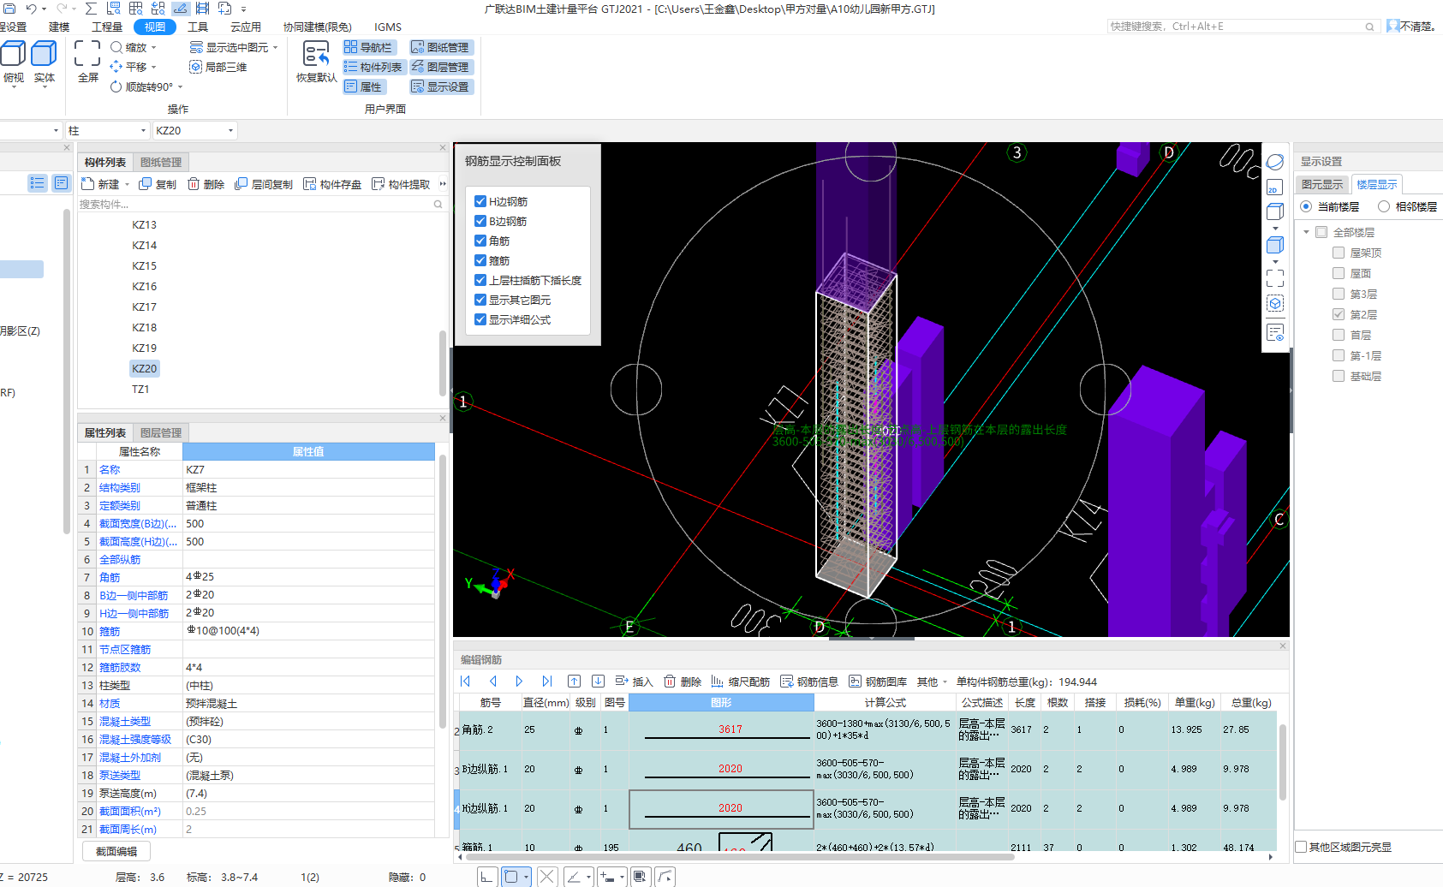
Task: Click the 图层管理 ribbon button
Action: (x=441, y=67)
